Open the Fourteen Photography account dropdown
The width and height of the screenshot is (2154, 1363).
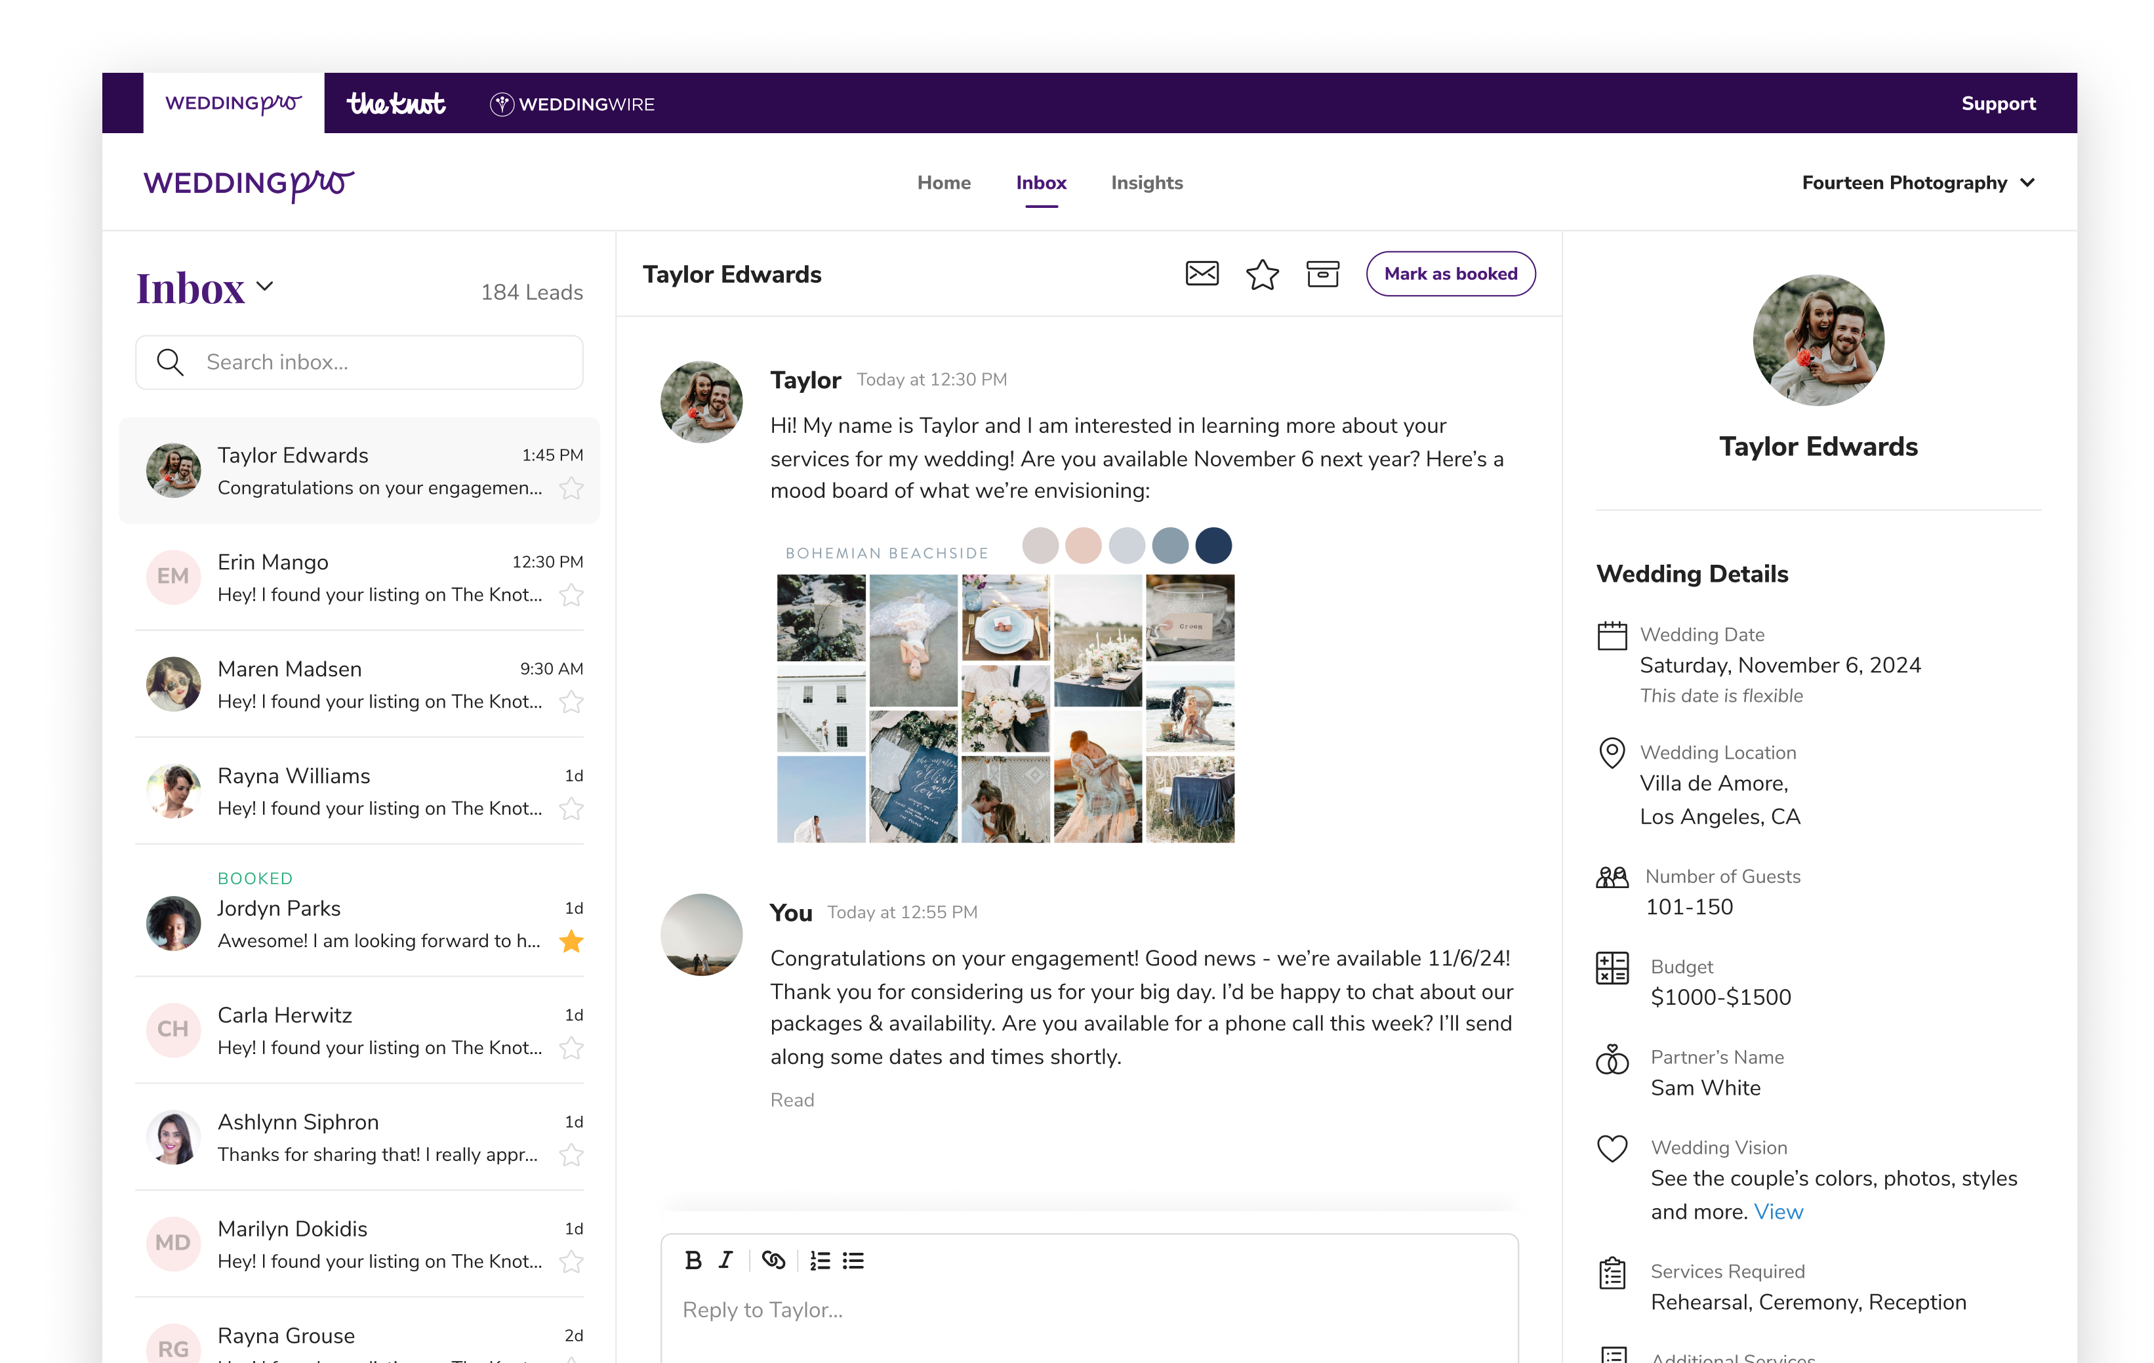pyautogui.click(x=1918, y=182)
